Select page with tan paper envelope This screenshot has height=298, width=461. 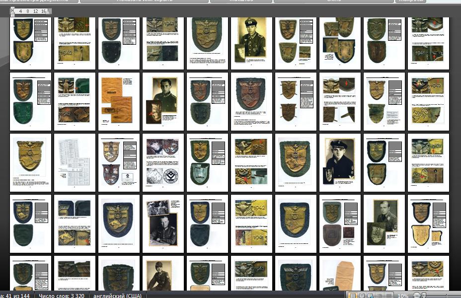(340, 273)
